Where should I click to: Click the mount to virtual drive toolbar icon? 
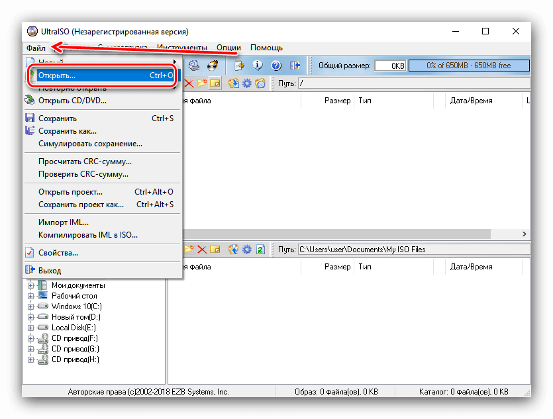tap(193, 66)
